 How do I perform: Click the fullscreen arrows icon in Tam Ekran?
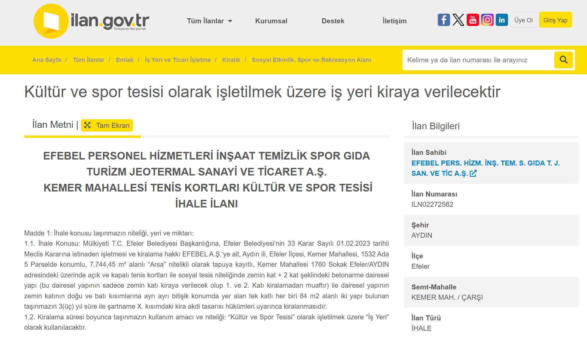(88, 125)
